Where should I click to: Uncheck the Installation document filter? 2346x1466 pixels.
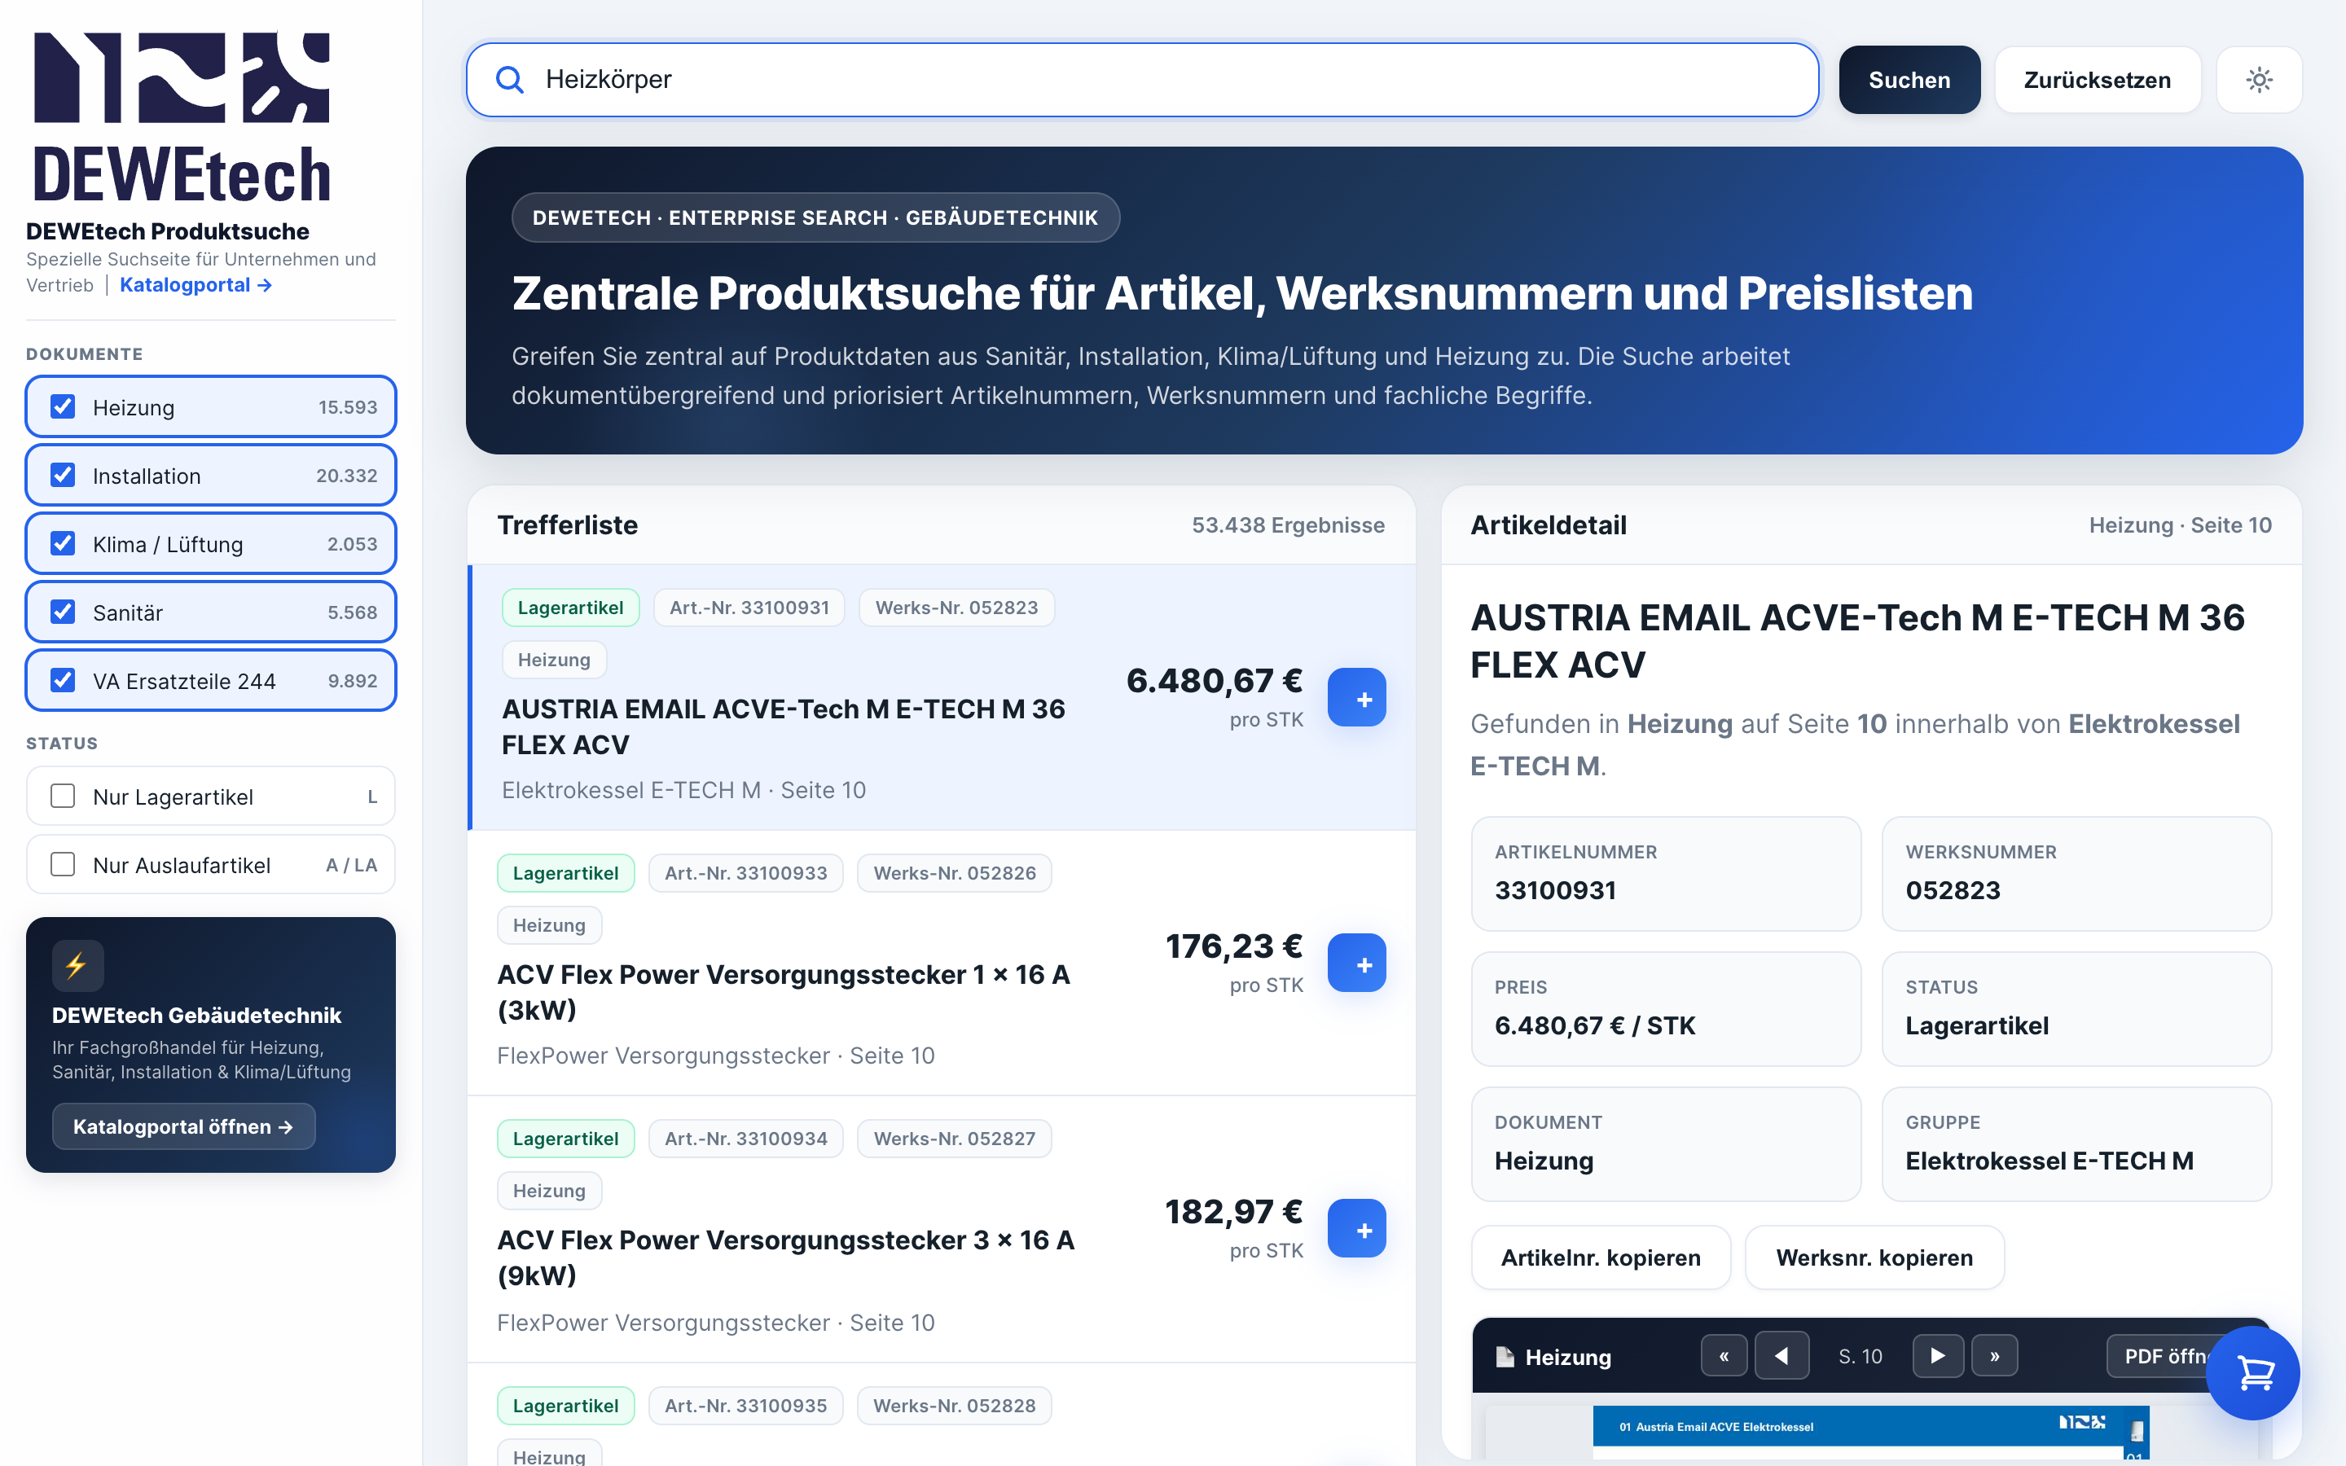63,475
